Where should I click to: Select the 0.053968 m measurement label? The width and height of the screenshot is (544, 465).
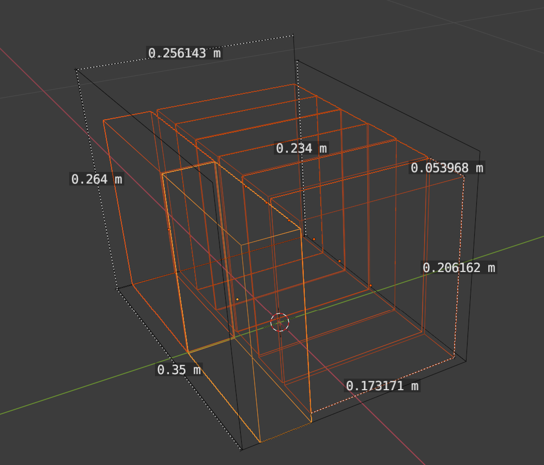point(447,168)
